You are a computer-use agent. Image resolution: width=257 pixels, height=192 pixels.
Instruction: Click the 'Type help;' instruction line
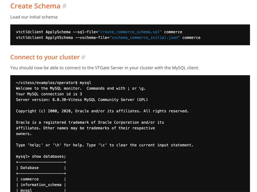coord(104,145)
